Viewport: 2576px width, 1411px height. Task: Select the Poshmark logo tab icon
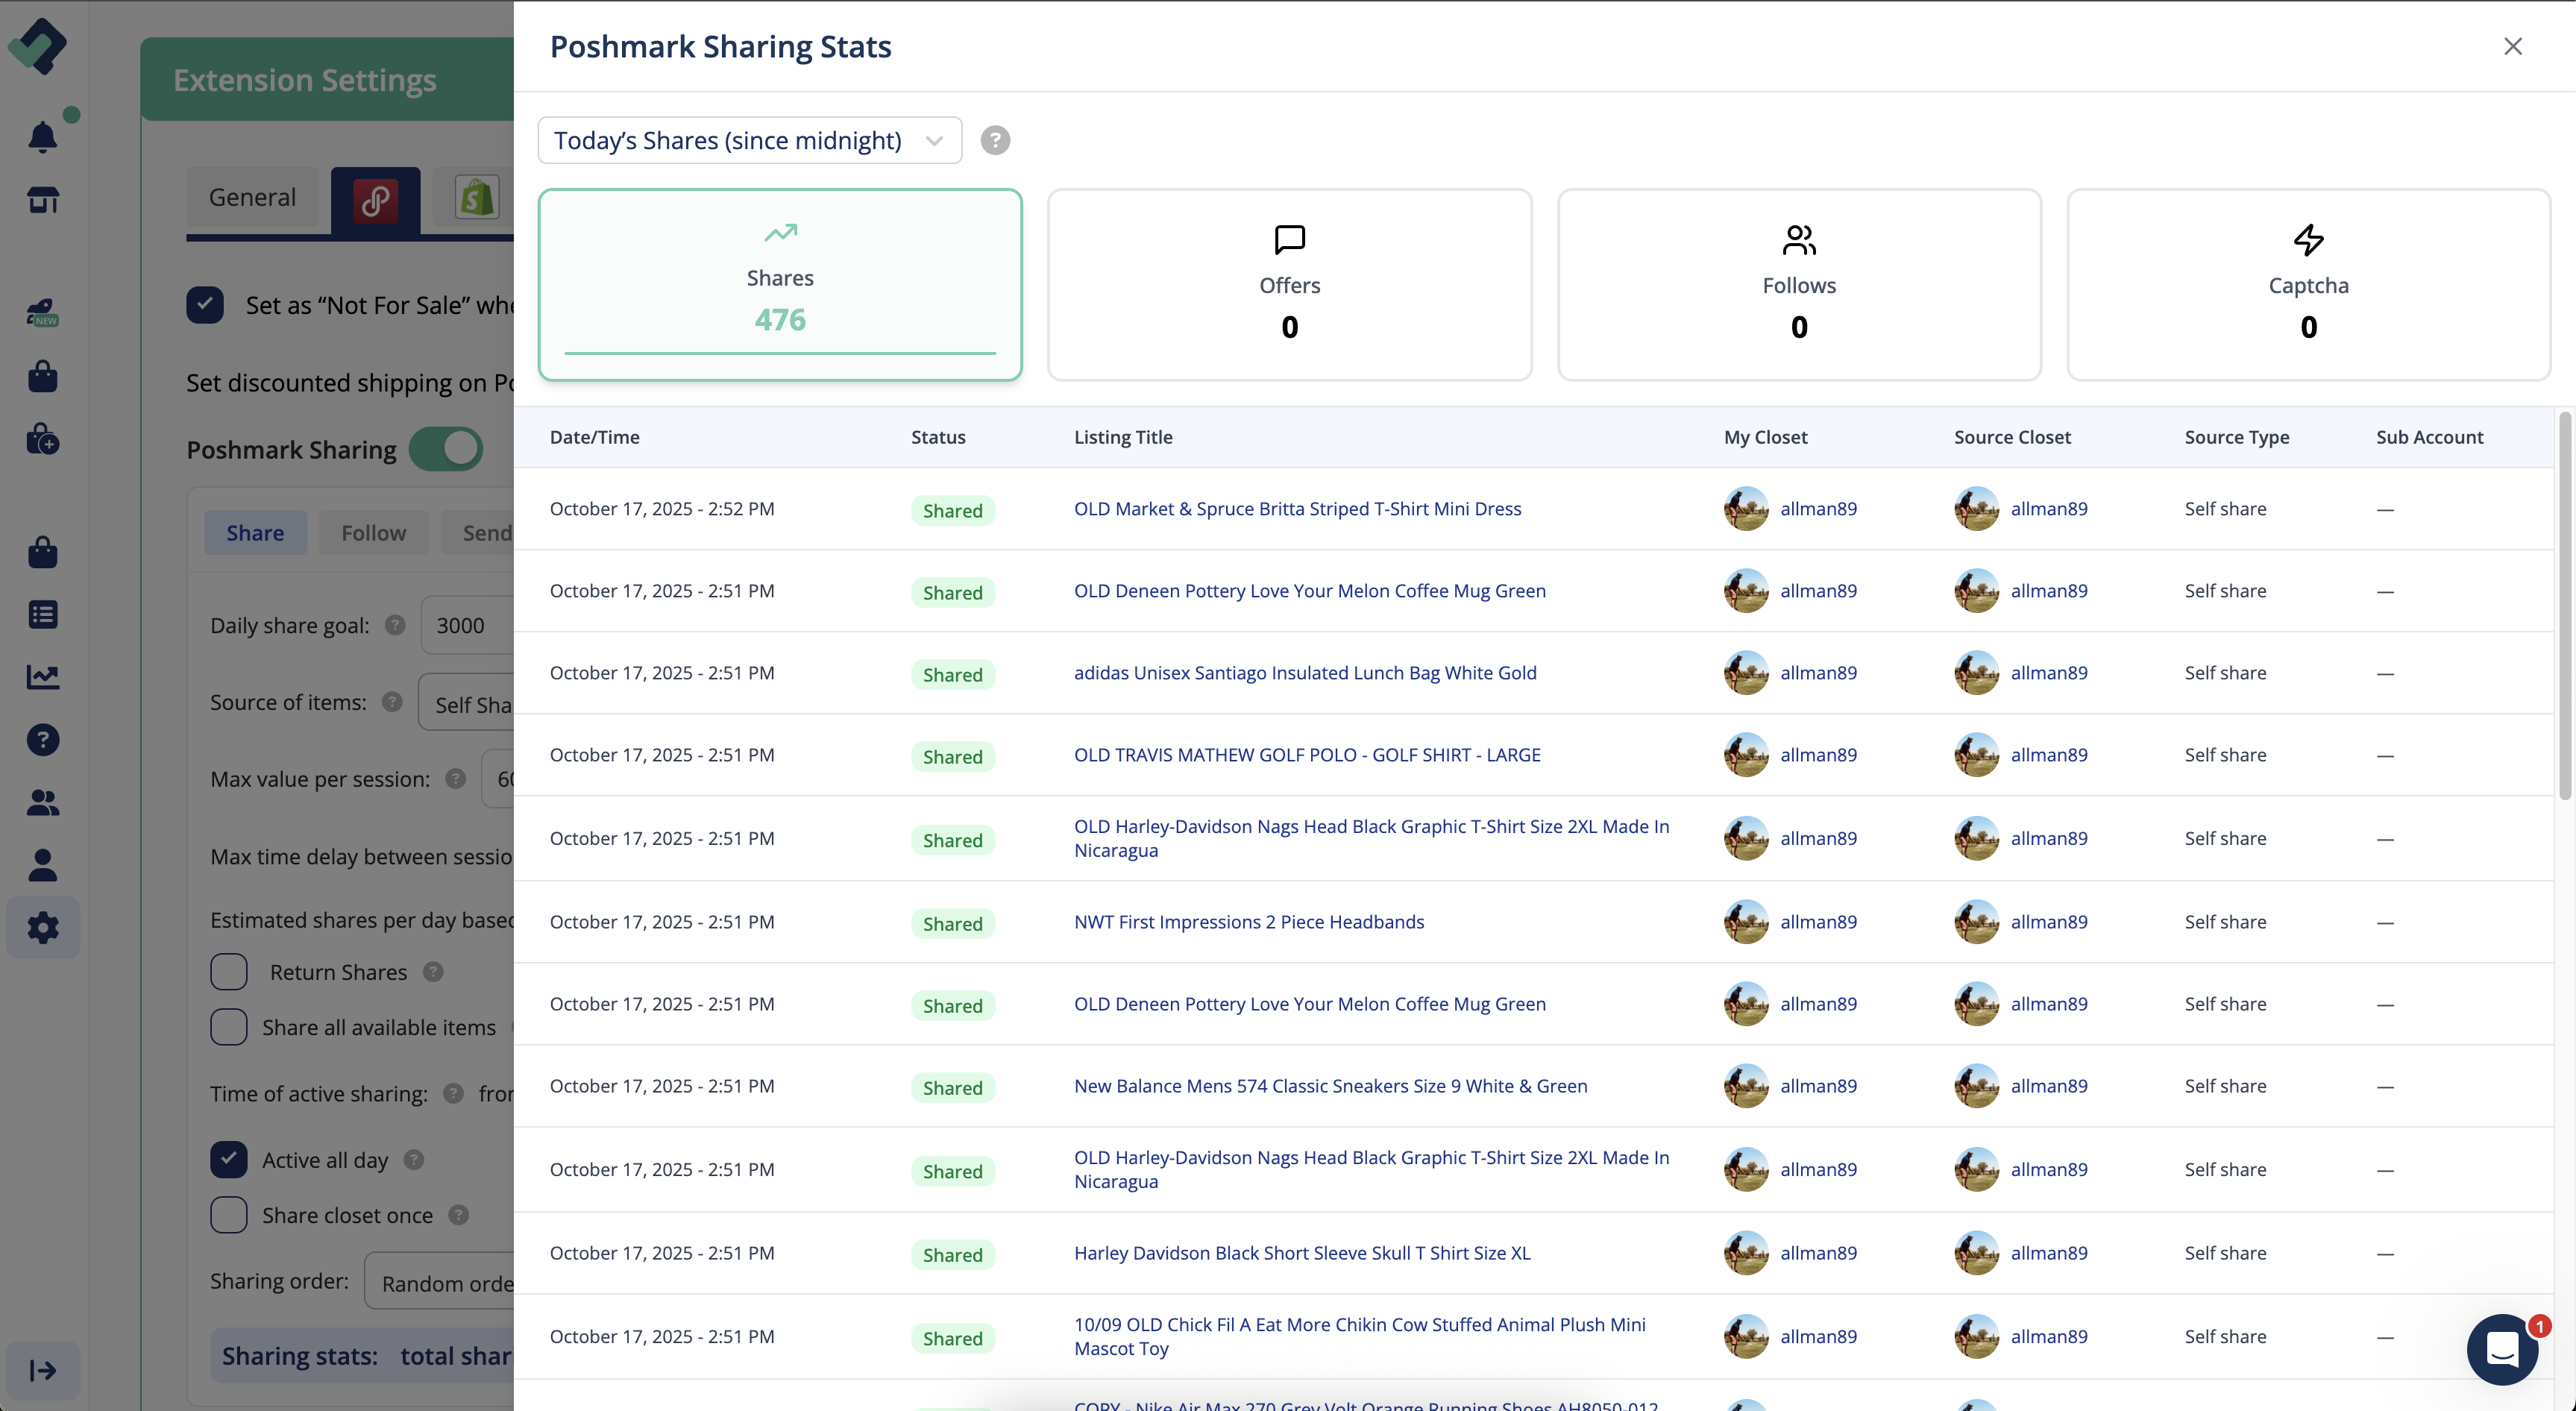click(375, 200)
